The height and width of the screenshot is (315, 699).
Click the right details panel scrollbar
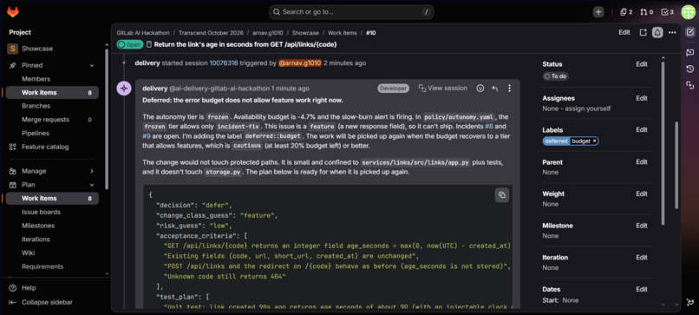tap(663, 143)
